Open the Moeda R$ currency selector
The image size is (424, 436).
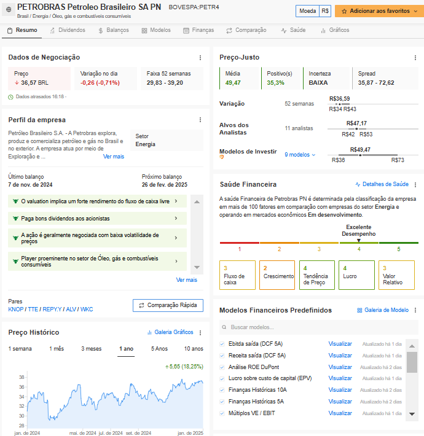313,11
